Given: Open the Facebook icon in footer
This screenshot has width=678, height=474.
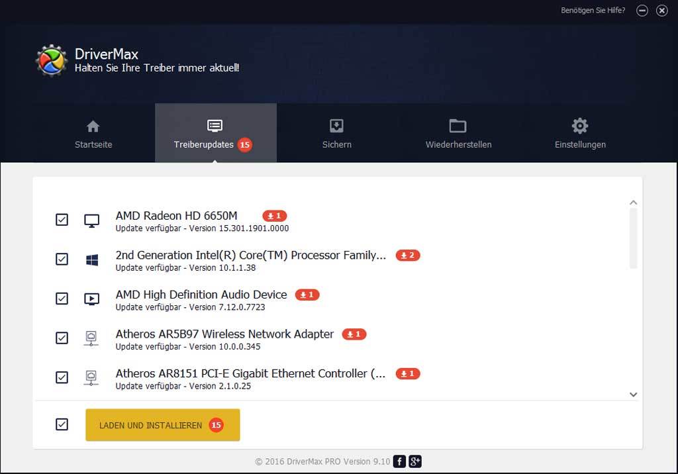Looking at the screenshot, I should tap(399, 461).
